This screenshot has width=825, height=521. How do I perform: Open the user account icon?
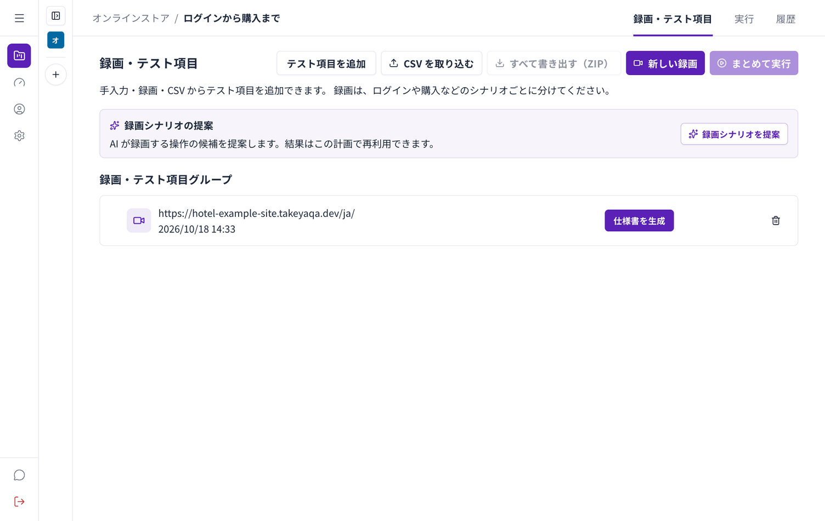(x=19, y=109)
